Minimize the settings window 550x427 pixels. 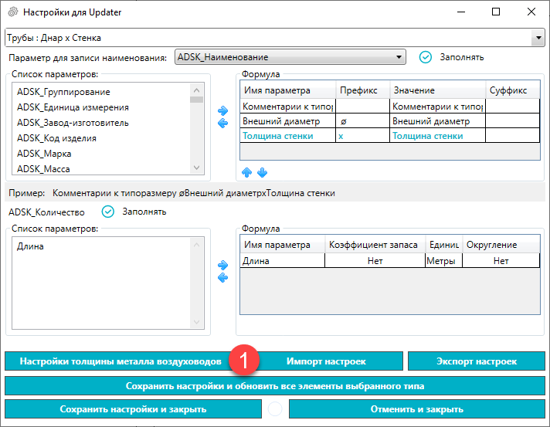tap(461, 12)
